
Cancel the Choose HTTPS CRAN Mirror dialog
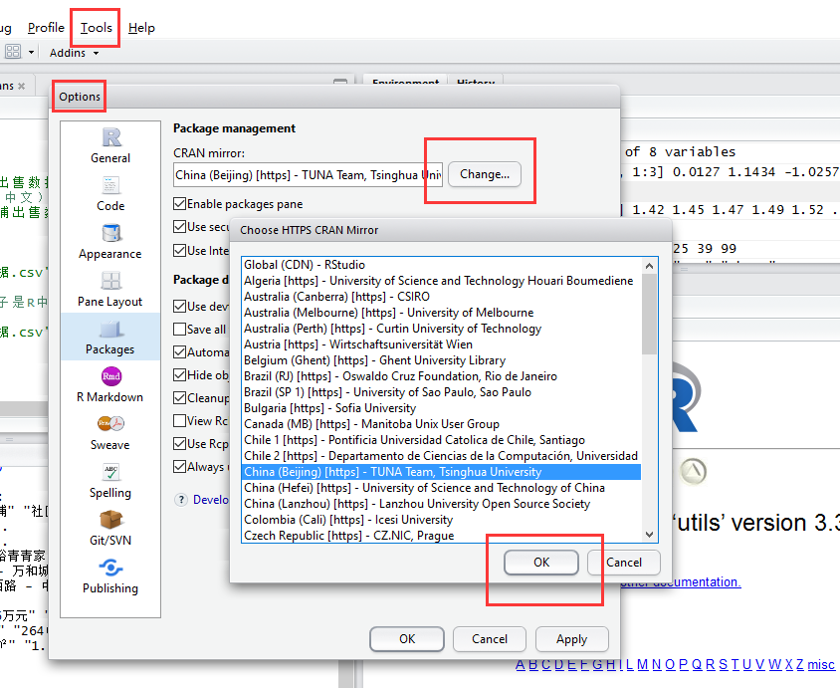624,563
